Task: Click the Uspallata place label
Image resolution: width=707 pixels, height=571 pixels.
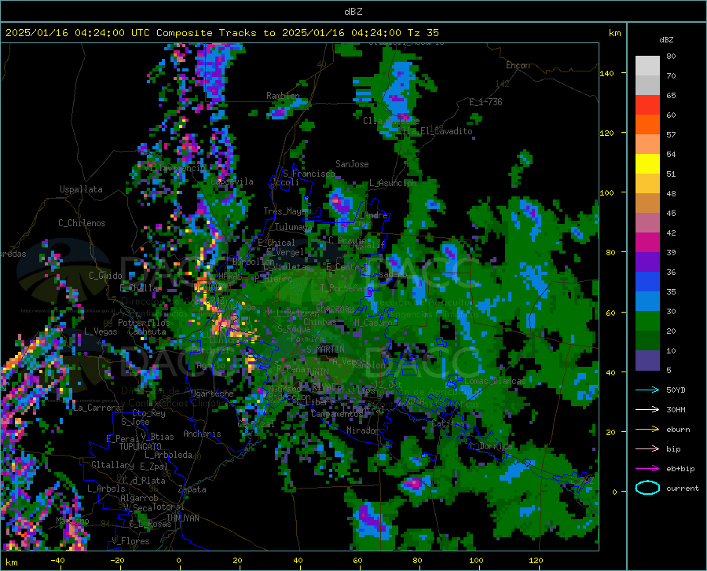Action: pos(81,190)
